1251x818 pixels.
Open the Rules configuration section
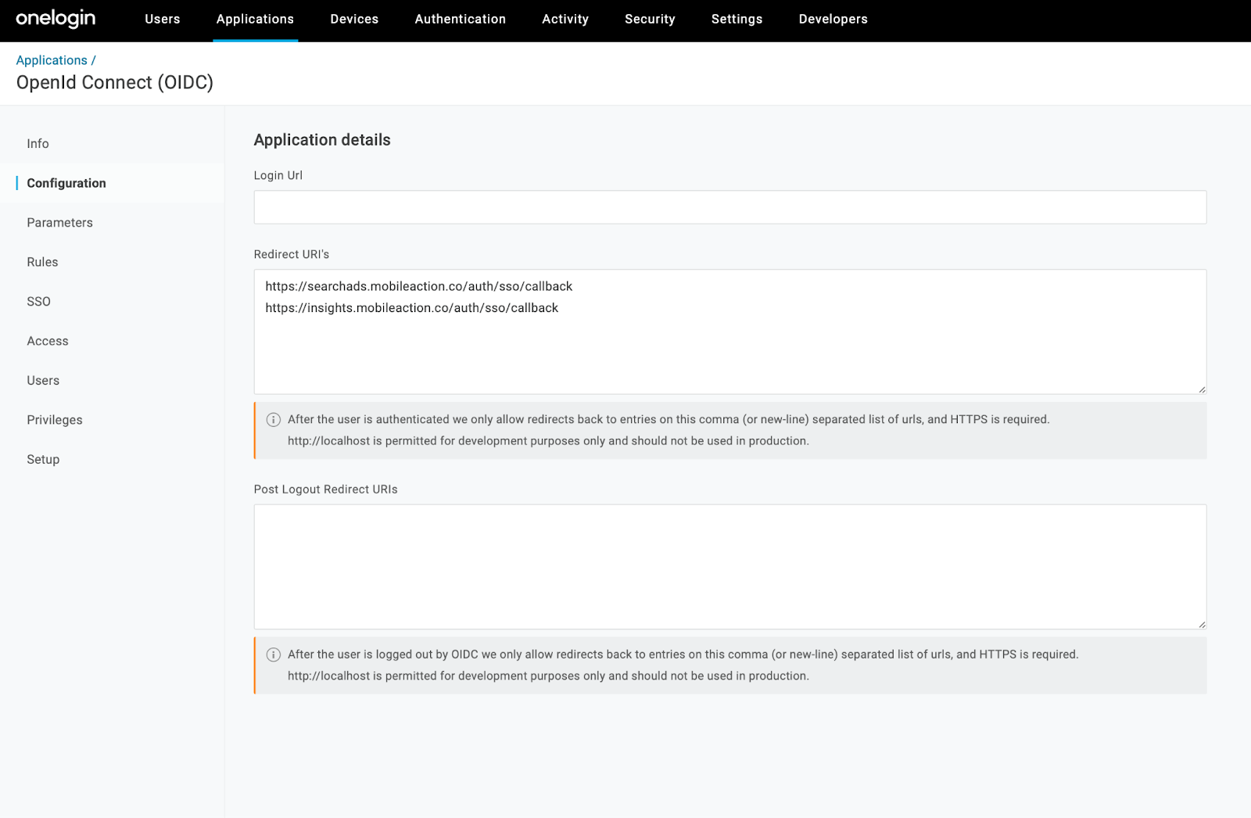coord(42,262)
